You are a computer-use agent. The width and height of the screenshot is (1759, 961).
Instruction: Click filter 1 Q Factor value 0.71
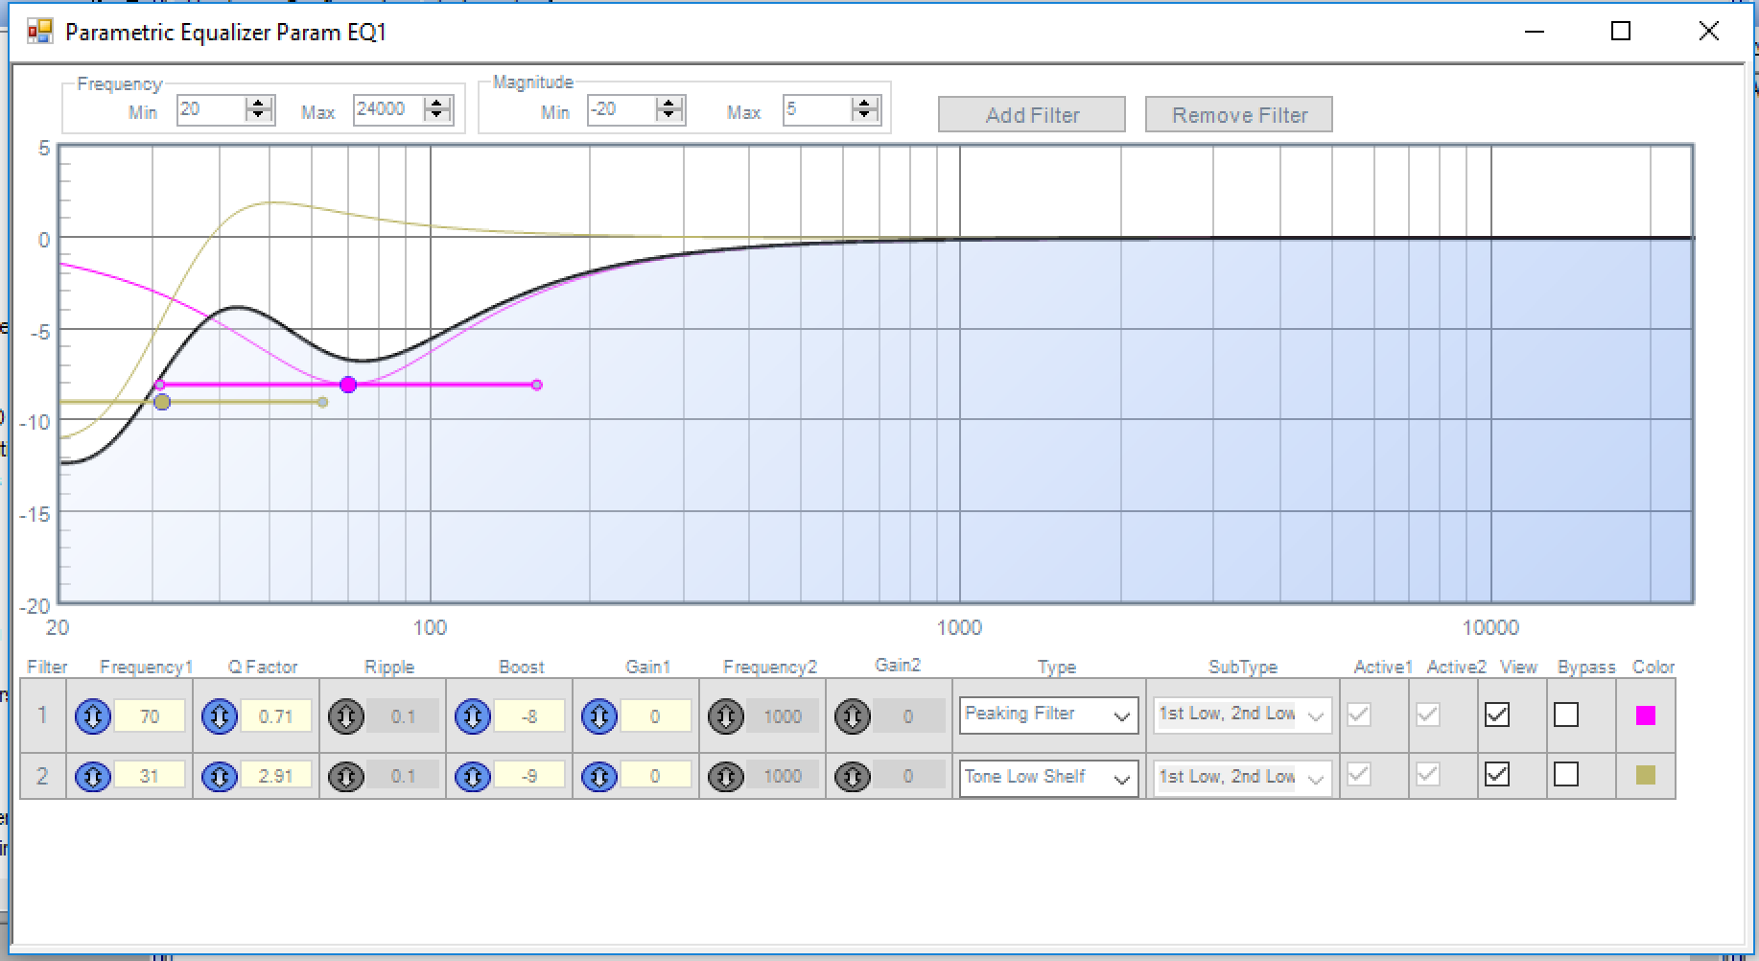[276, 716]
